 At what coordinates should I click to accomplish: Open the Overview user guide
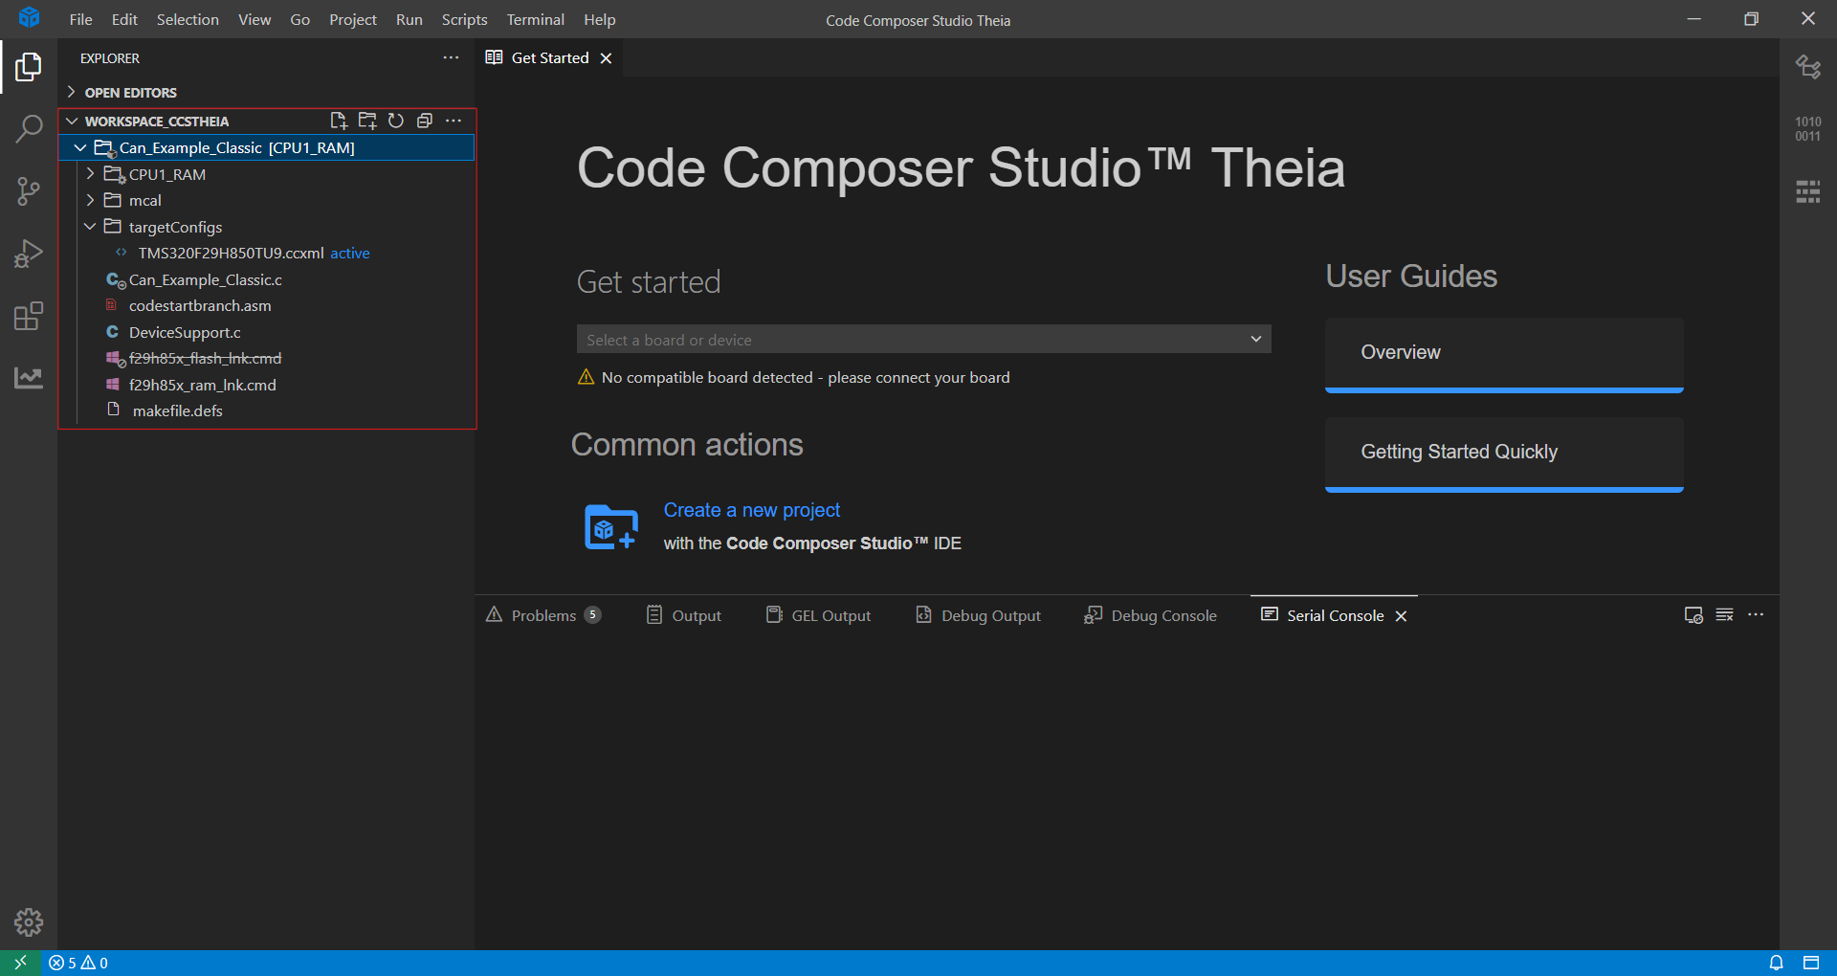tap(1504, 354)
